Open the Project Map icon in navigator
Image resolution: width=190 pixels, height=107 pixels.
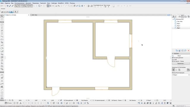pyautogui.click(x=180, y=16)
